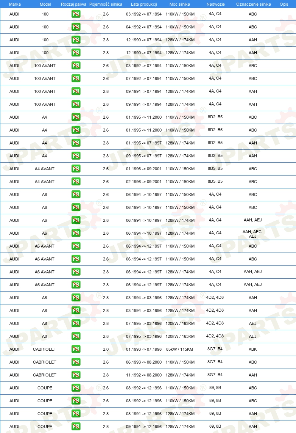Select the date cell 01.1996 -> 09.2001
The image size is (296, 433).
tap(144, 169)
